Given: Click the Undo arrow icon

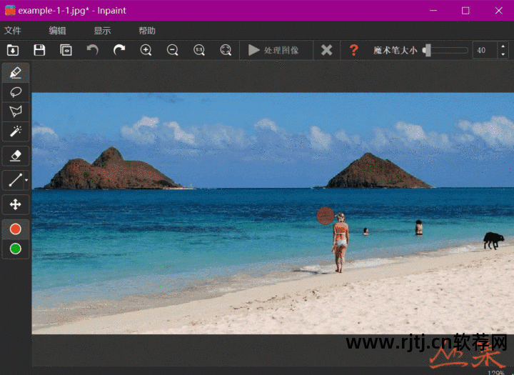Looking at the screenshot, I should point(92,50).
